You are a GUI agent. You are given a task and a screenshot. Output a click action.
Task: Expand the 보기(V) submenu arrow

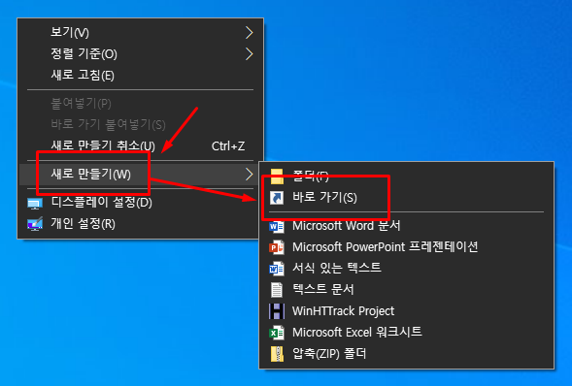tap(250, 32)
